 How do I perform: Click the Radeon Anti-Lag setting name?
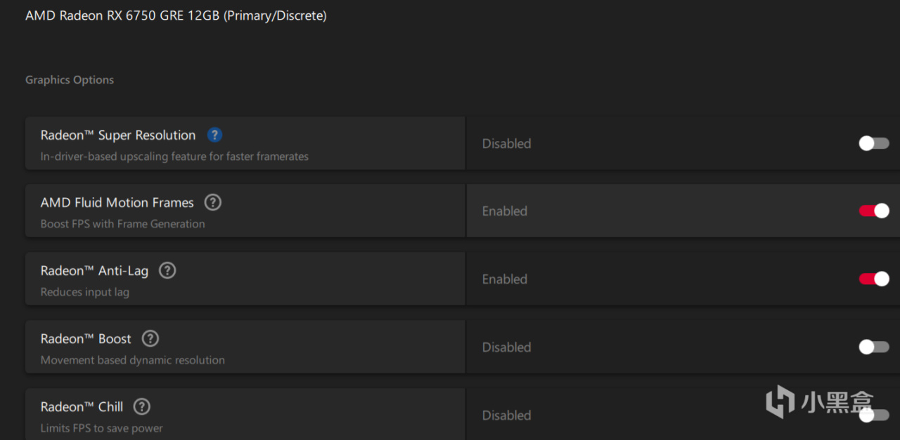[x=94, y=271]
